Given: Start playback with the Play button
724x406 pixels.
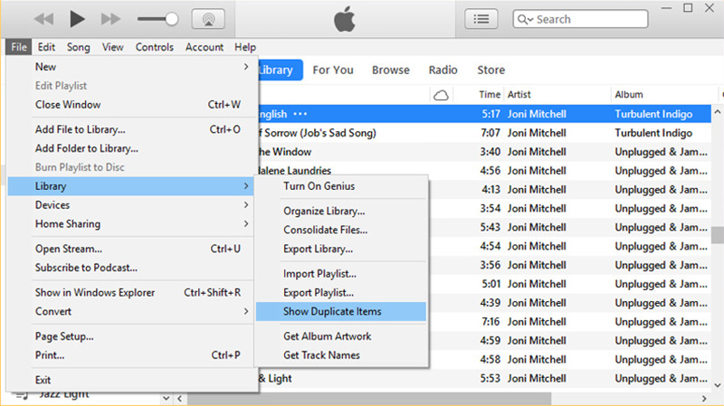Looking at the screenshot, I should pos(77,19).
